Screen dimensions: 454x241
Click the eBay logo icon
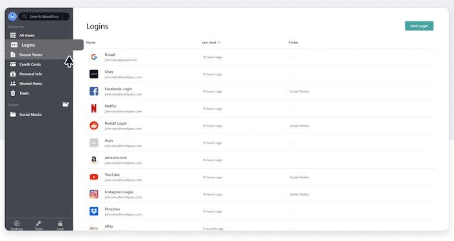coord(94,228)
